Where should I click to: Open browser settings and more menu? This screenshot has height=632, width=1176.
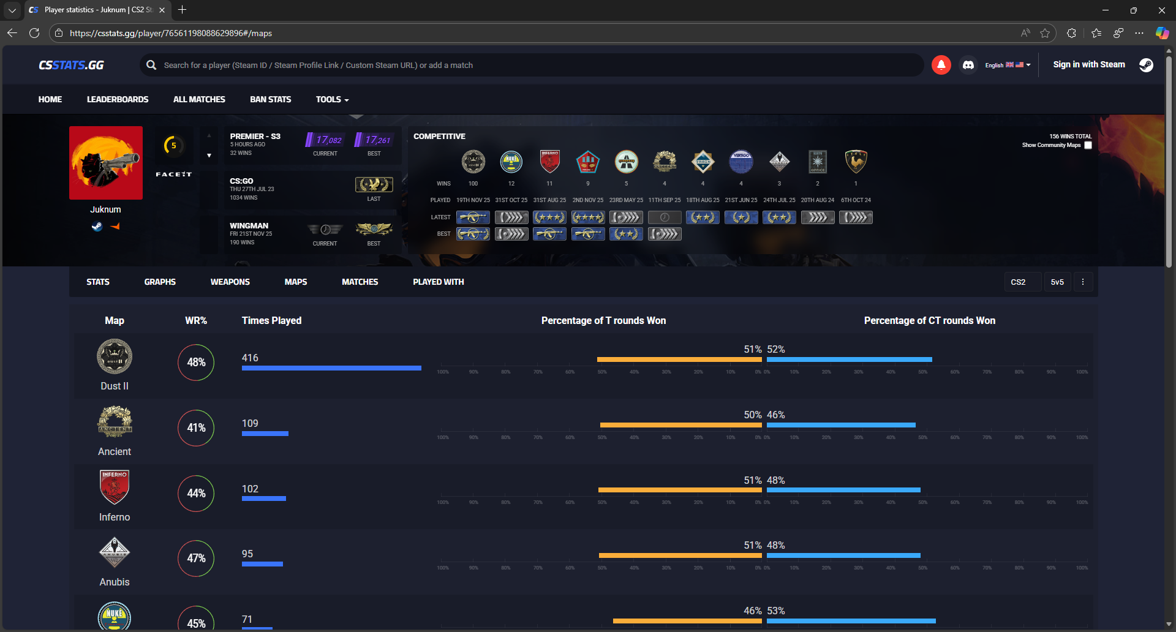1139,33
